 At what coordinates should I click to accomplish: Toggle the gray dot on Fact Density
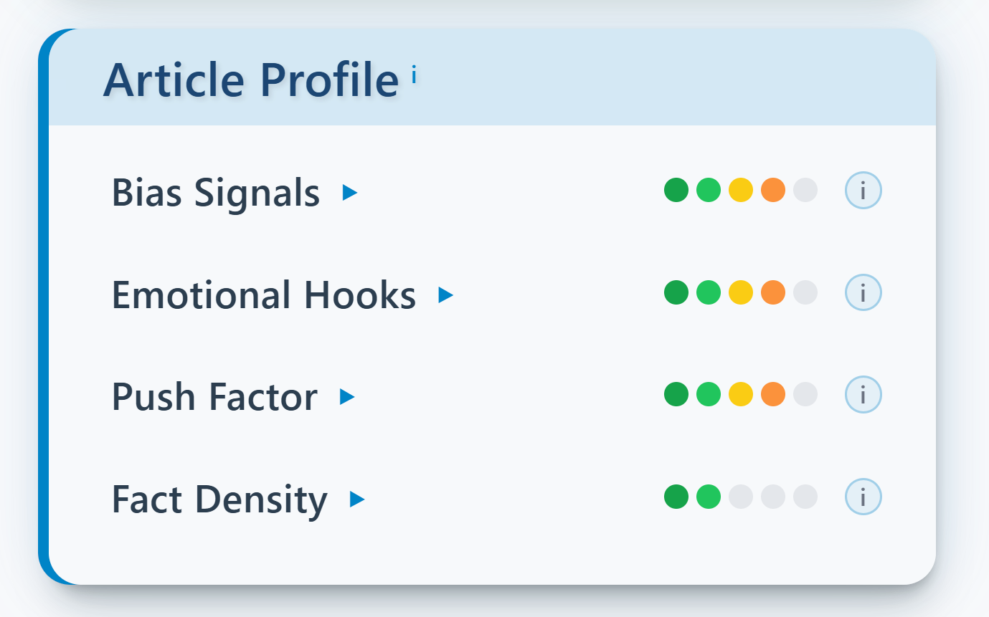739,496
